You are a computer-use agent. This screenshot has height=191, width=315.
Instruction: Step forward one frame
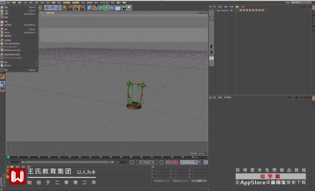coord(151,162)
